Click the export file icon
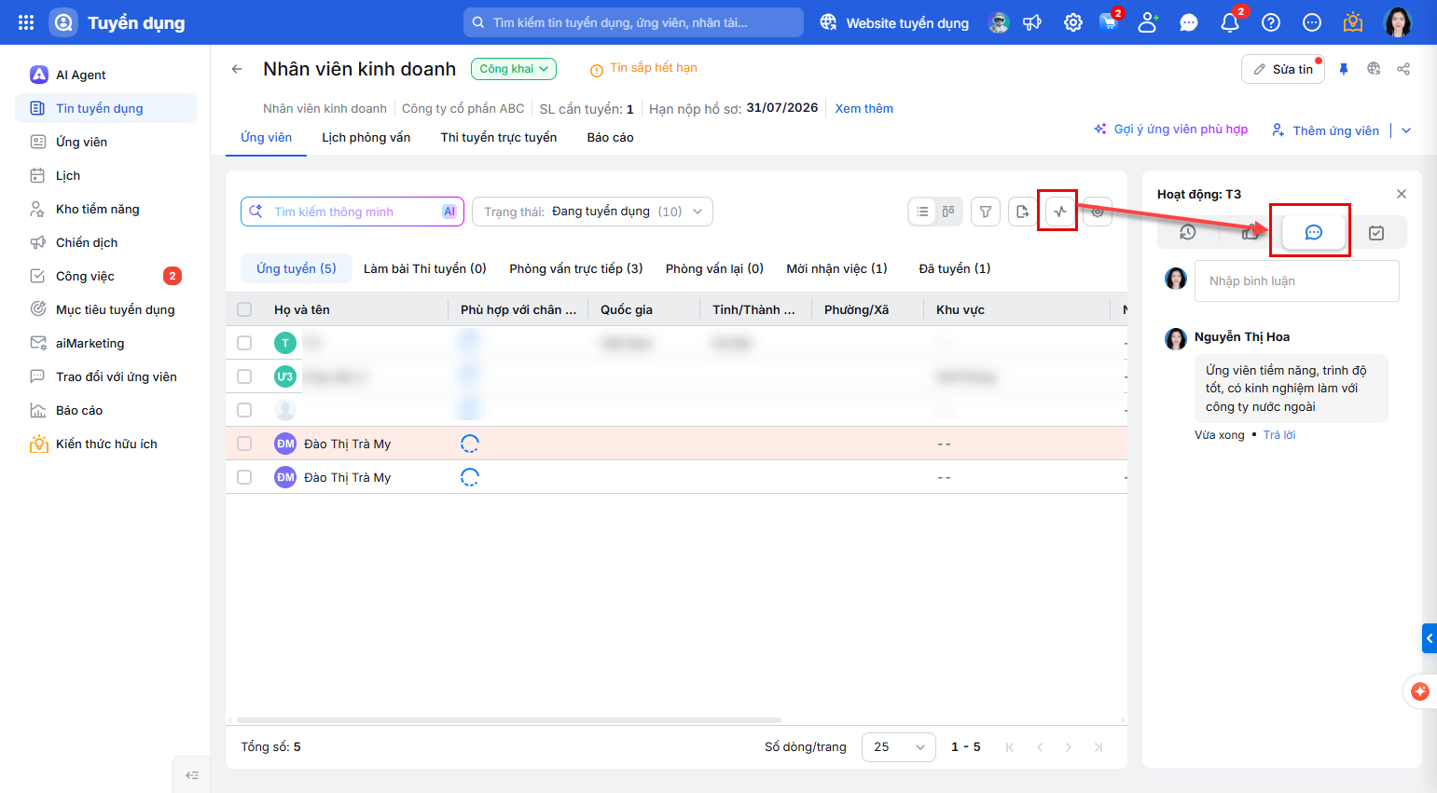 (1023, 212)
